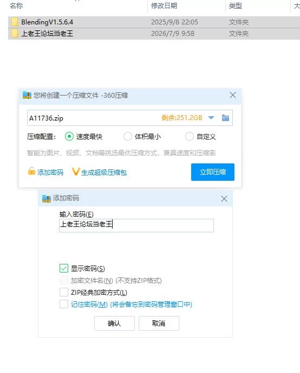Open the browse folder icon beside A11736.zip

point(225,118)
